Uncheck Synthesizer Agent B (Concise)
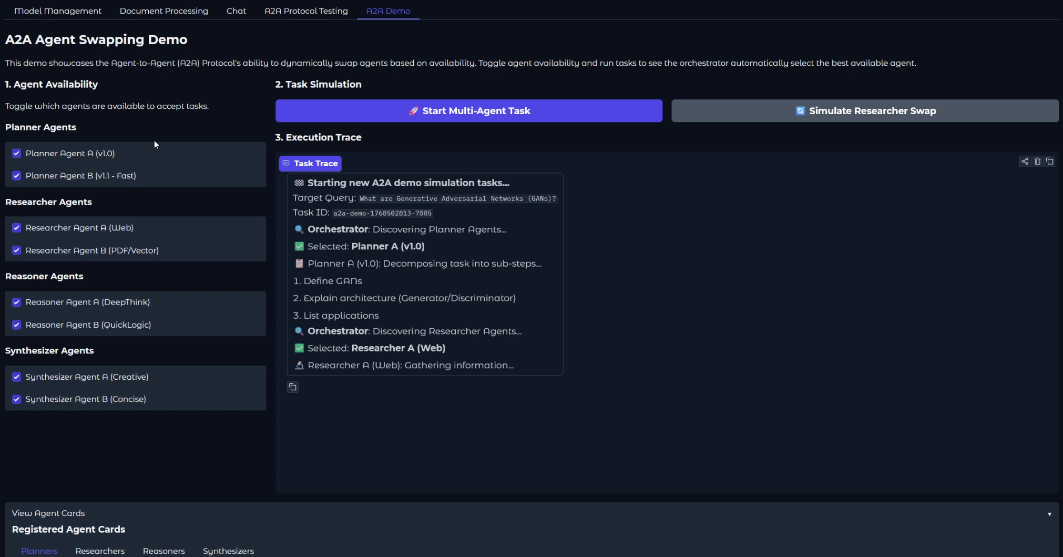Image resolution: width=1063 pixels, height=557 pixels. [x=16, y=399]
